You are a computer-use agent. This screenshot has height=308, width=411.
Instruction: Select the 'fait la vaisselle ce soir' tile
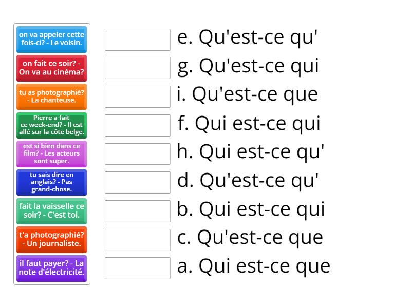pos(52,211)
